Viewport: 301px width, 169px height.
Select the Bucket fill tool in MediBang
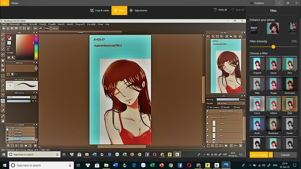point(3,65)
